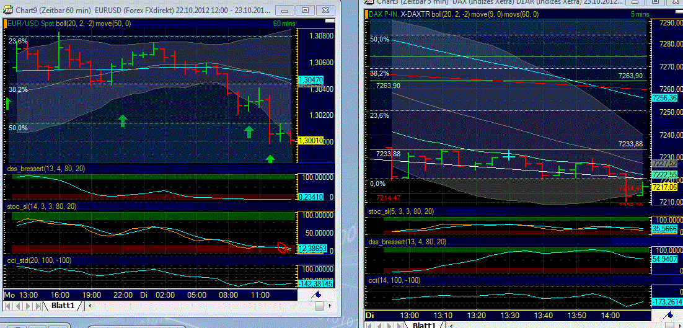Click the 23,6% Fibonacci label in EURUSD chart

click(x=19, y=41)
